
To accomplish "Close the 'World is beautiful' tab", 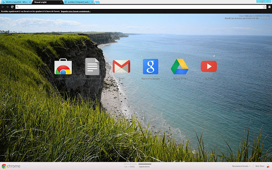I will (30, 2).
